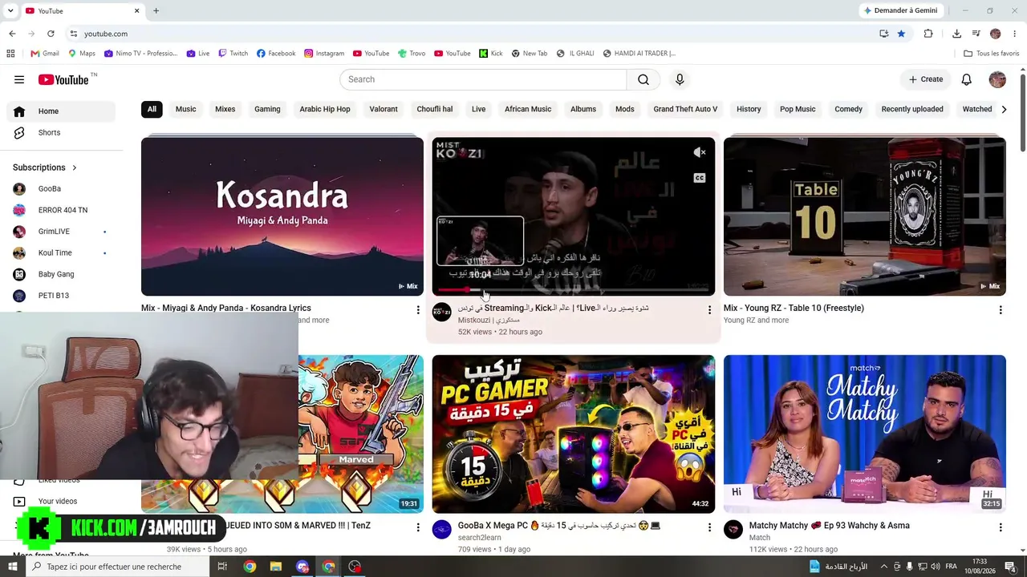1027x577 pixels.
Task: Go to Home in the sidebar
Action: 61,111
